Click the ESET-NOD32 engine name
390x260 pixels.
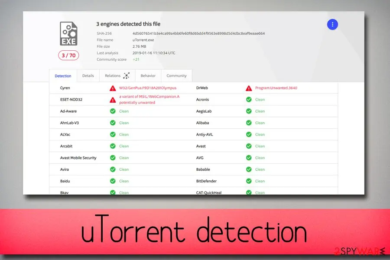coord(71,100)
